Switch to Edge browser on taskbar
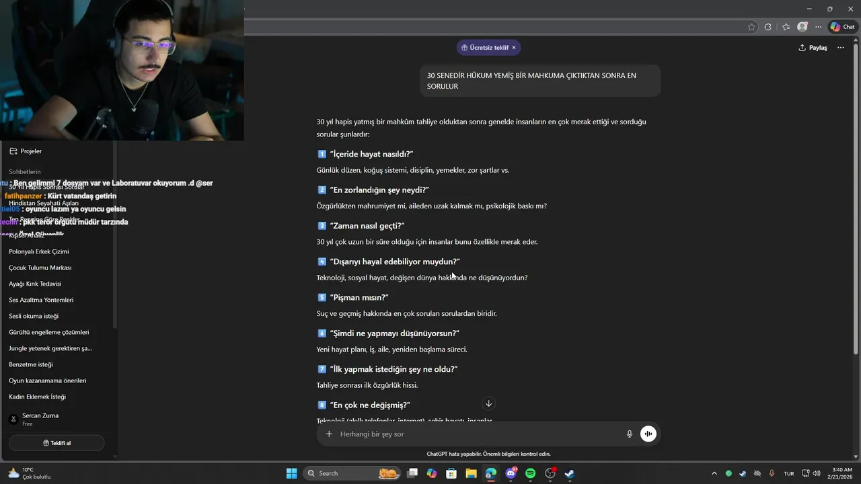 491,473
